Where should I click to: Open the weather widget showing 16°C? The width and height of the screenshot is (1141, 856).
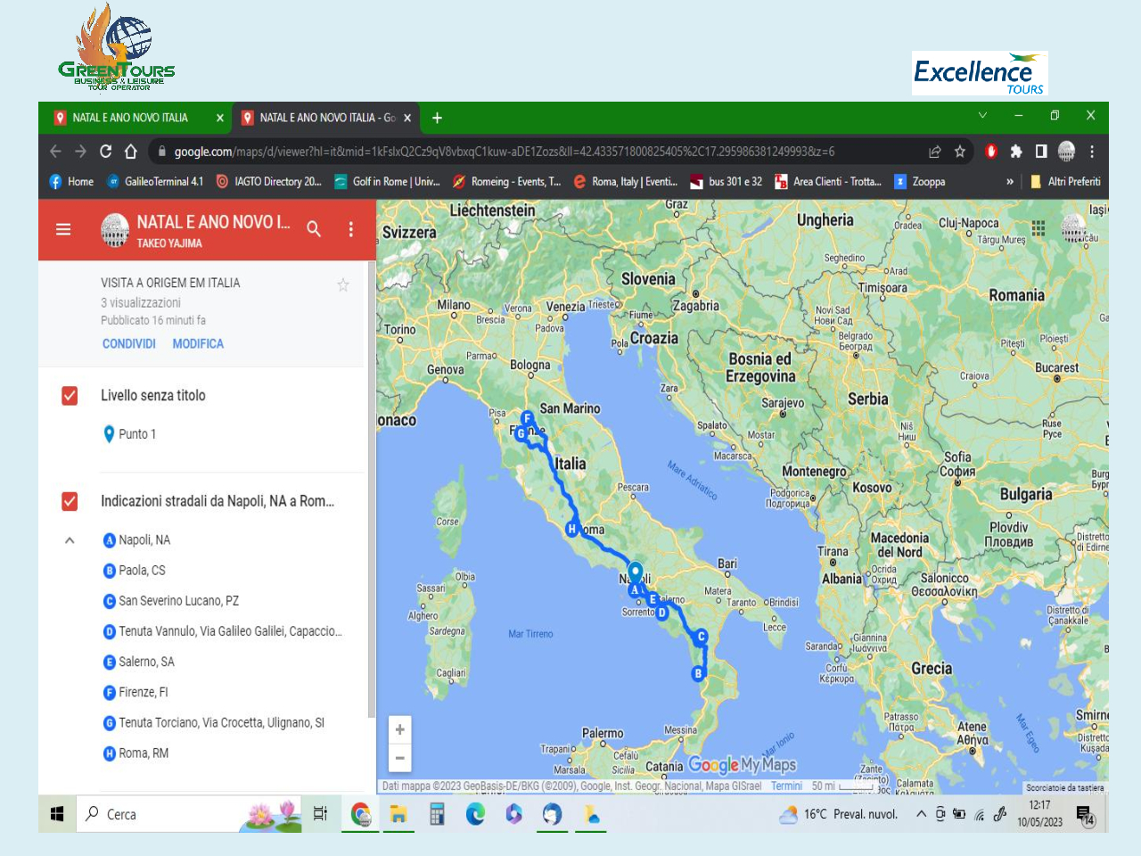click(839, 814)
